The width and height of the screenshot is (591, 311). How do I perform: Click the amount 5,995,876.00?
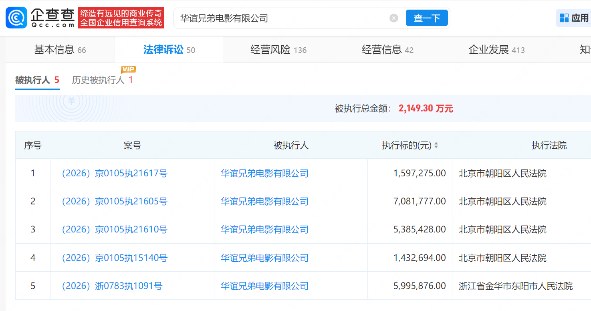420,286
